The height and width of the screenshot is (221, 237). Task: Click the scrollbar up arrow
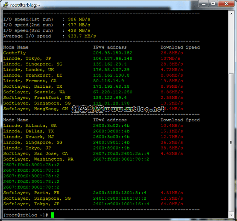231,14
